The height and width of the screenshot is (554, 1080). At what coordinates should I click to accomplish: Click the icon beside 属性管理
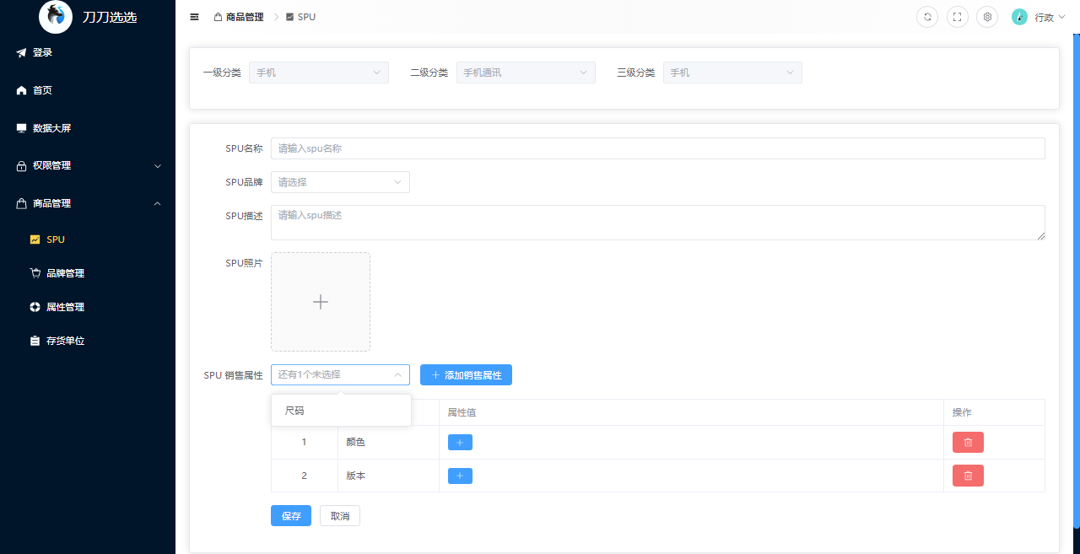(x=35, y=307)
